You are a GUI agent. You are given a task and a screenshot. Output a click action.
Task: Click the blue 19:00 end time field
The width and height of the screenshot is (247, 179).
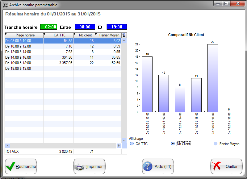(x=117, y=27)
